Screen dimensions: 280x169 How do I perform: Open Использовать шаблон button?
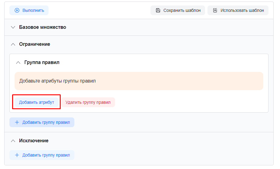[x=238, y=10]
